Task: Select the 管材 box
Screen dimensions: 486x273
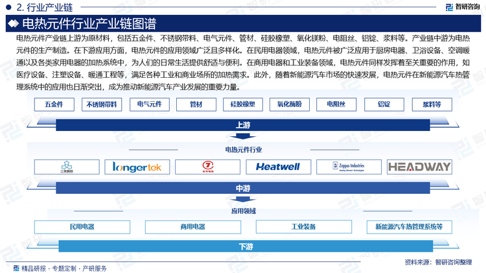Action: (196, 104)
